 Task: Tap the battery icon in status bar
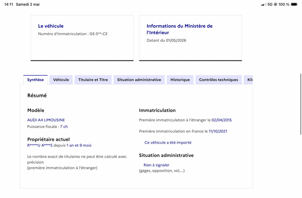point(294,4)
